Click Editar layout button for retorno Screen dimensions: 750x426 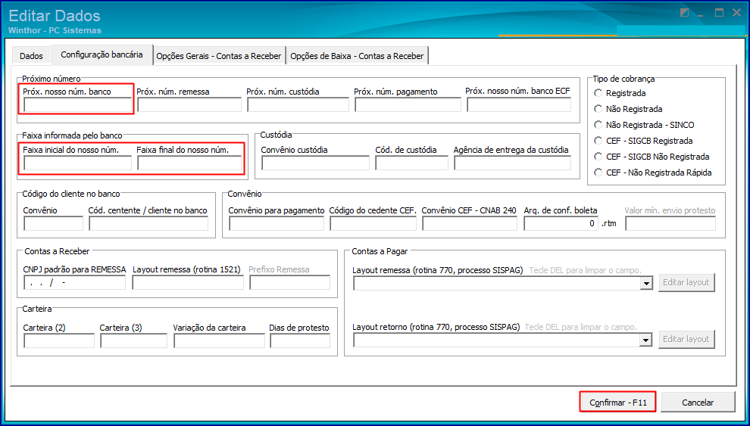[x=687, y=338]
